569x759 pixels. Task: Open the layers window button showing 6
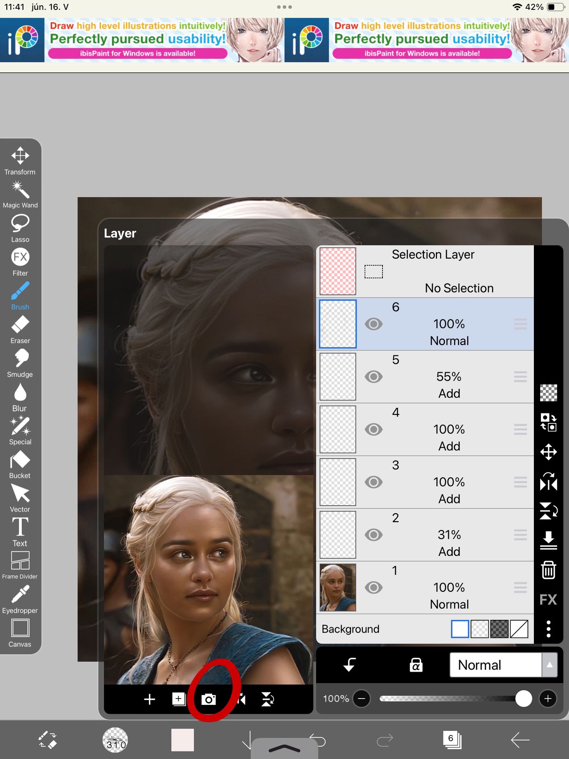point(452,740)
